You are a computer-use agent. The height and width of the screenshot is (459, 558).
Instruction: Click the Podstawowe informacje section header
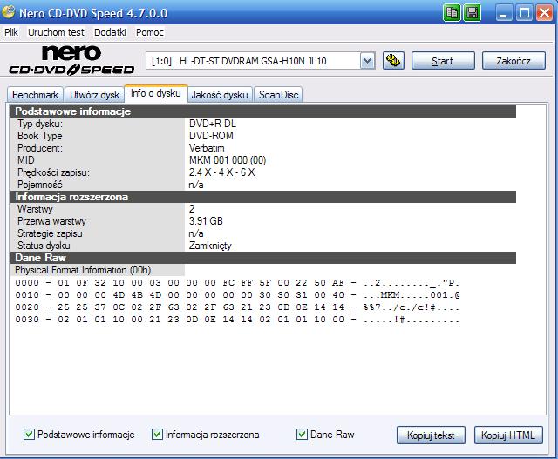click(263, 111)
